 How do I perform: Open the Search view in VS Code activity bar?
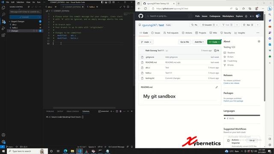3,15
